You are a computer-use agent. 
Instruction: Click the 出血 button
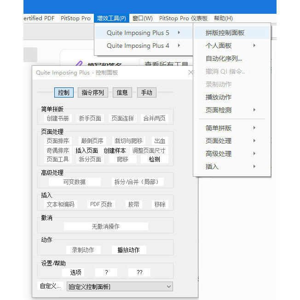coord(160,141)
